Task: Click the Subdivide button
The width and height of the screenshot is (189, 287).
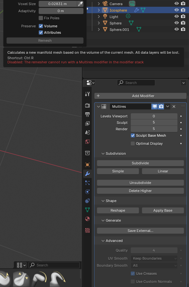Action: [x=140, y=163]
